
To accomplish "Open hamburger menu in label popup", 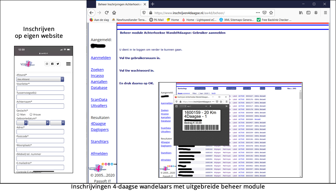I will coord(227,102).
